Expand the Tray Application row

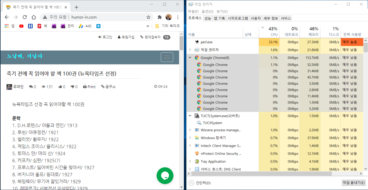(x=190, y=161)
